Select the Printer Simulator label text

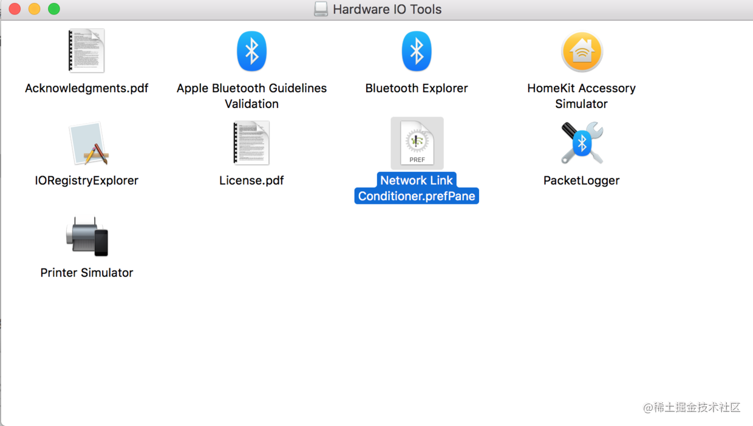pos(87,272)
